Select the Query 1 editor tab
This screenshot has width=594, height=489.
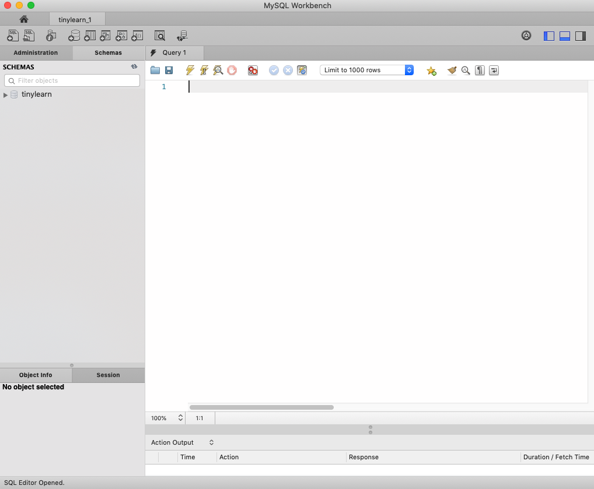tap(174, 52)
